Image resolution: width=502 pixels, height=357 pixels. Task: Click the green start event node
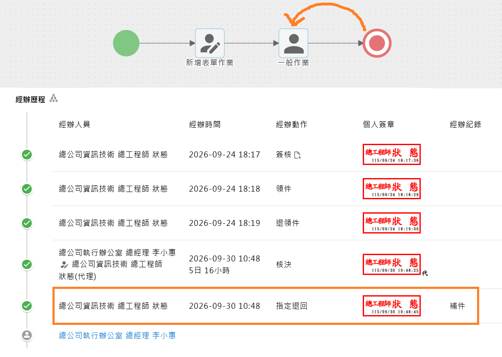pos(126,43)
